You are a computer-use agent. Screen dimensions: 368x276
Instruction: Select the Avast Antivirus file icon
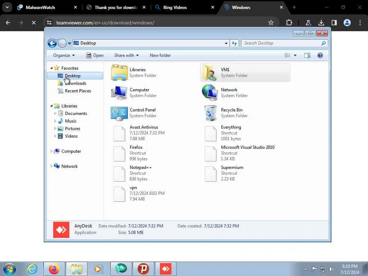pyautogui.click(x=119, y=134)
